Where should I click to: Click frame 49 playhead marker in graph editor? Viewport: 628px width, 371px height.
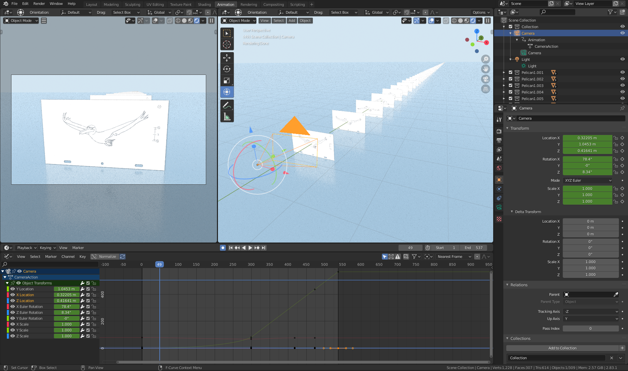click(x=159, y=264)
